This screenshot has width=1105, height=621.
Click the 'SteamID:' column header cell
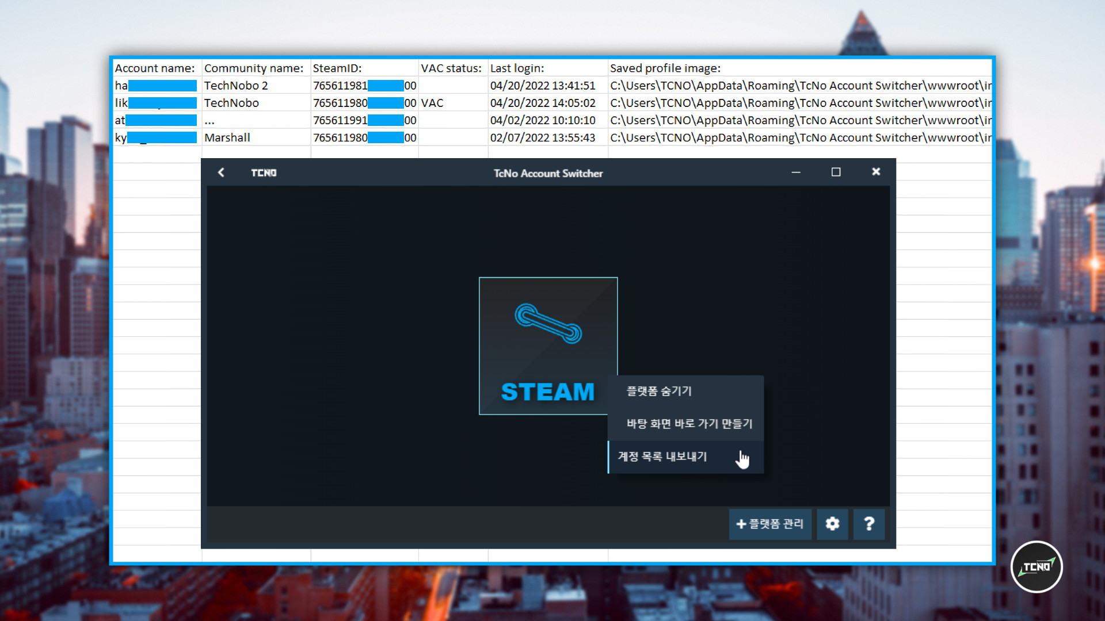(337, 68)
